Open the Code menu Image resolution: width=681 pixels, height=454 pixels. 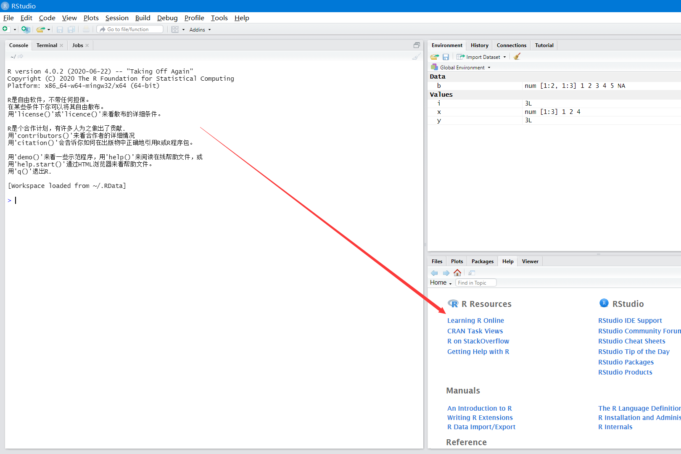coord(47,18)
